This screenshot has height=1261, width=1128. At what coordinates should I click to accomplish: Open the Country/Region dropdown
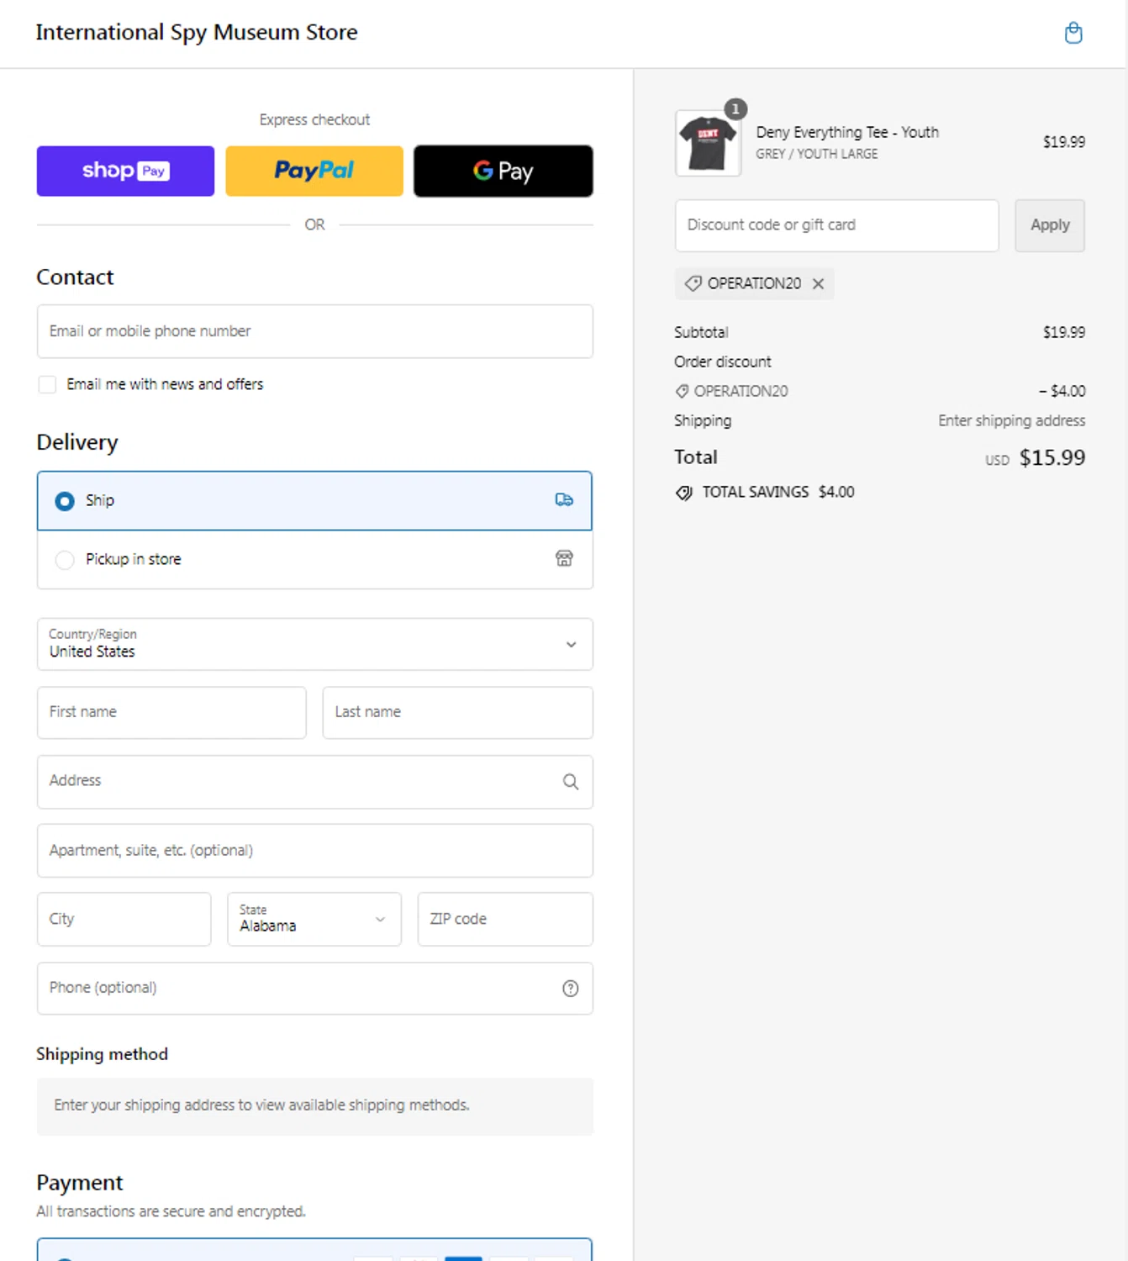click(x=314, y=645)
